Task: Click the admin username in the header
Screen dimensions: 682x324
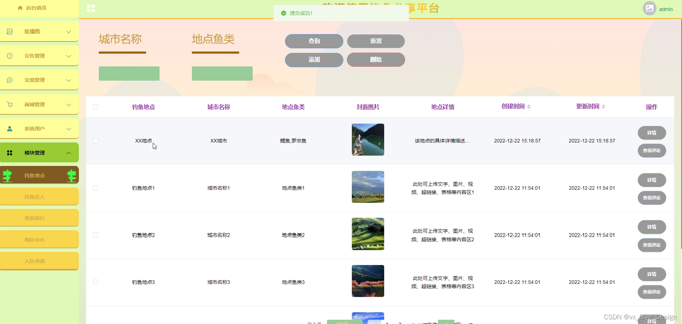Action: tap(666, 9)
